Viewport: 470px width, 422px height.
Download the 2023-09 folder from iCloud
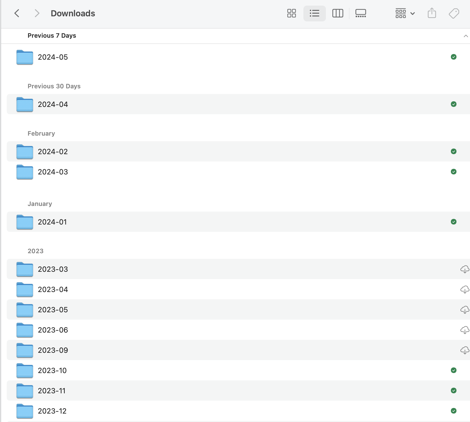click(x=464, y=350)
